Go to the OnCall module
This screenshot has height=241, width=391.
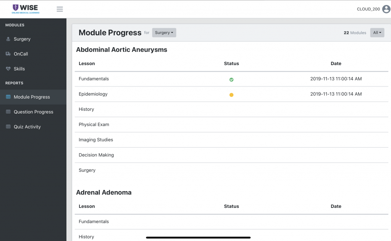21,54
